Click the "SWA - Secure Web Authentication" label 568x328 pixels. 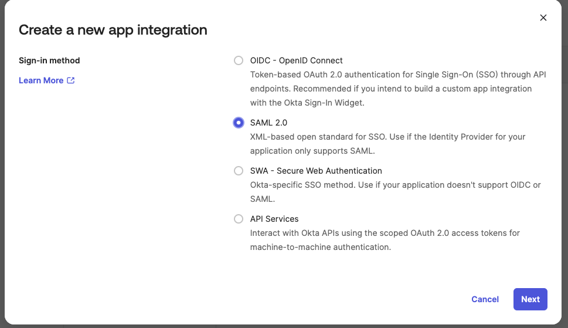(316, 171)
